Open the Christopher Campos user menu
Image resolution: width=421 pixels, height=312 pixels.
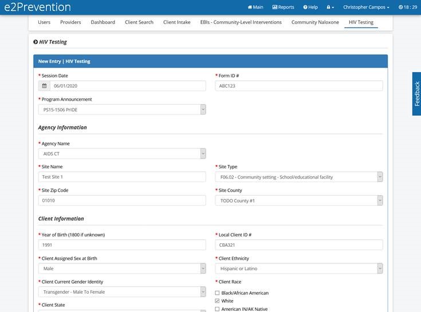366,7
